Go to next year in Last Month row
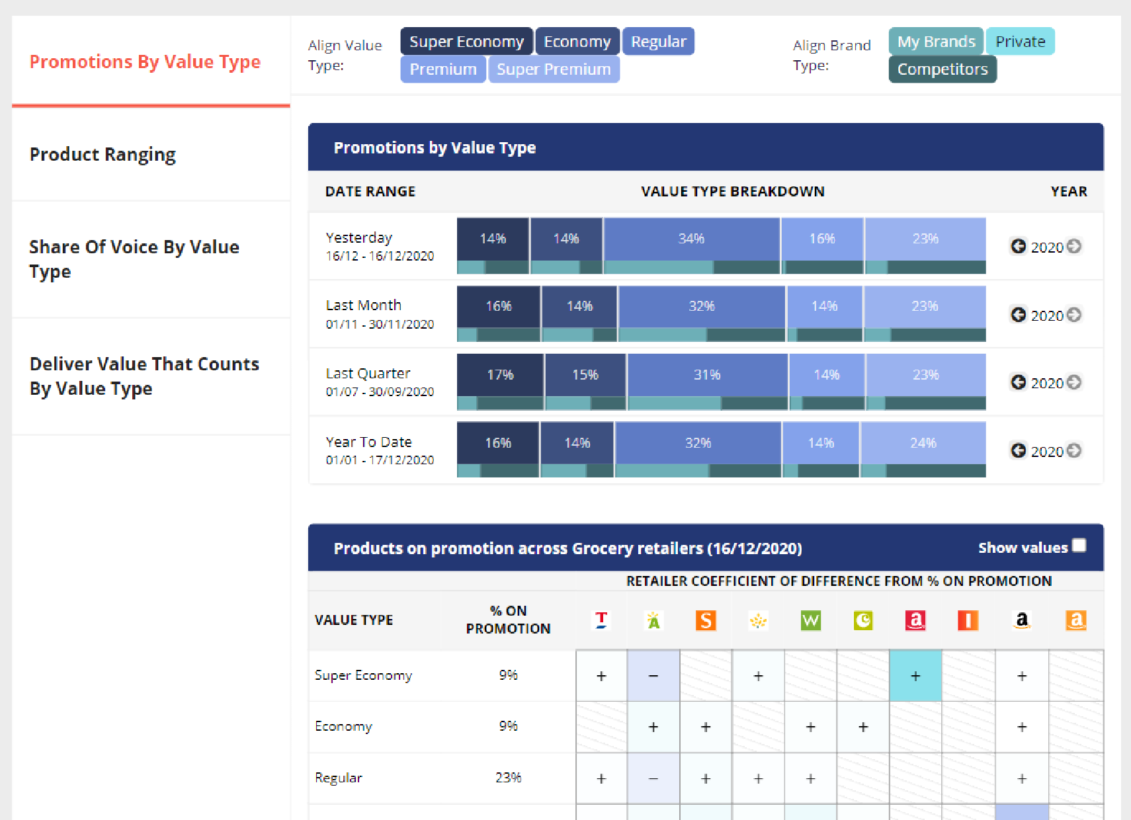The image size is (1131, 820). click(1074, 314)
